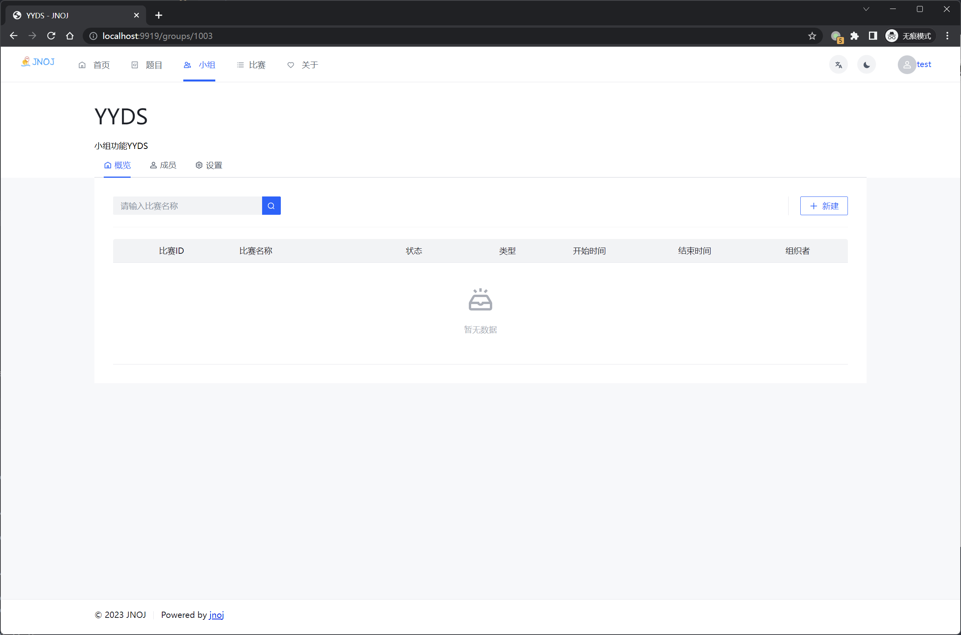Screen dimensions: 961x635
Task: Toggle the browser side panel icon
Action: click(873, 36)
